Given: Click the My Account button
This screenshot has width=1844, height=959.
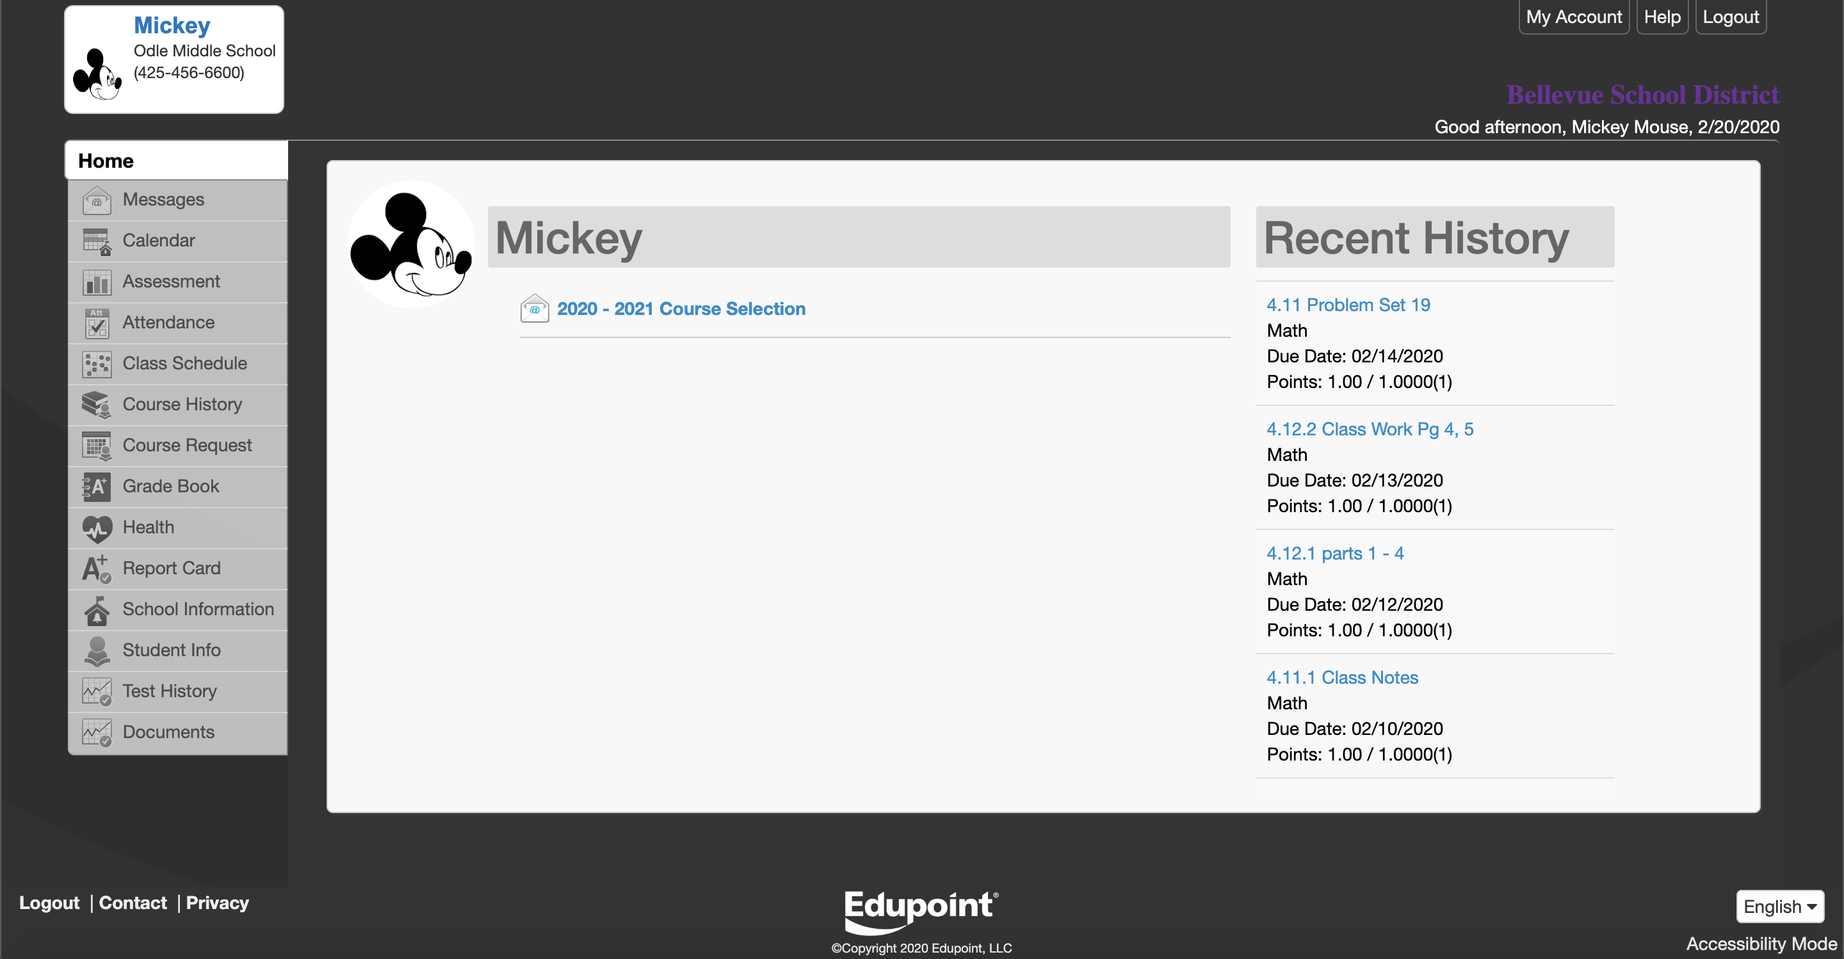Looking at the screenshot, I should pyautogui.click(x=1573, y=17).
